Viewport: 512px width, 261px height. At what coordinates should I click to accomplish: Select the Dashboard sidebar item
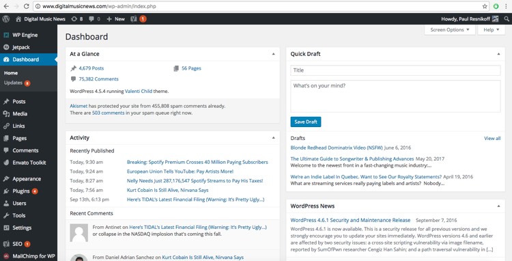point(29,59)
